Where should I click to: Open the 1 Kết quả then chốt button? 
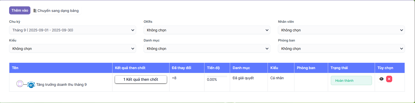pos(141,79)
